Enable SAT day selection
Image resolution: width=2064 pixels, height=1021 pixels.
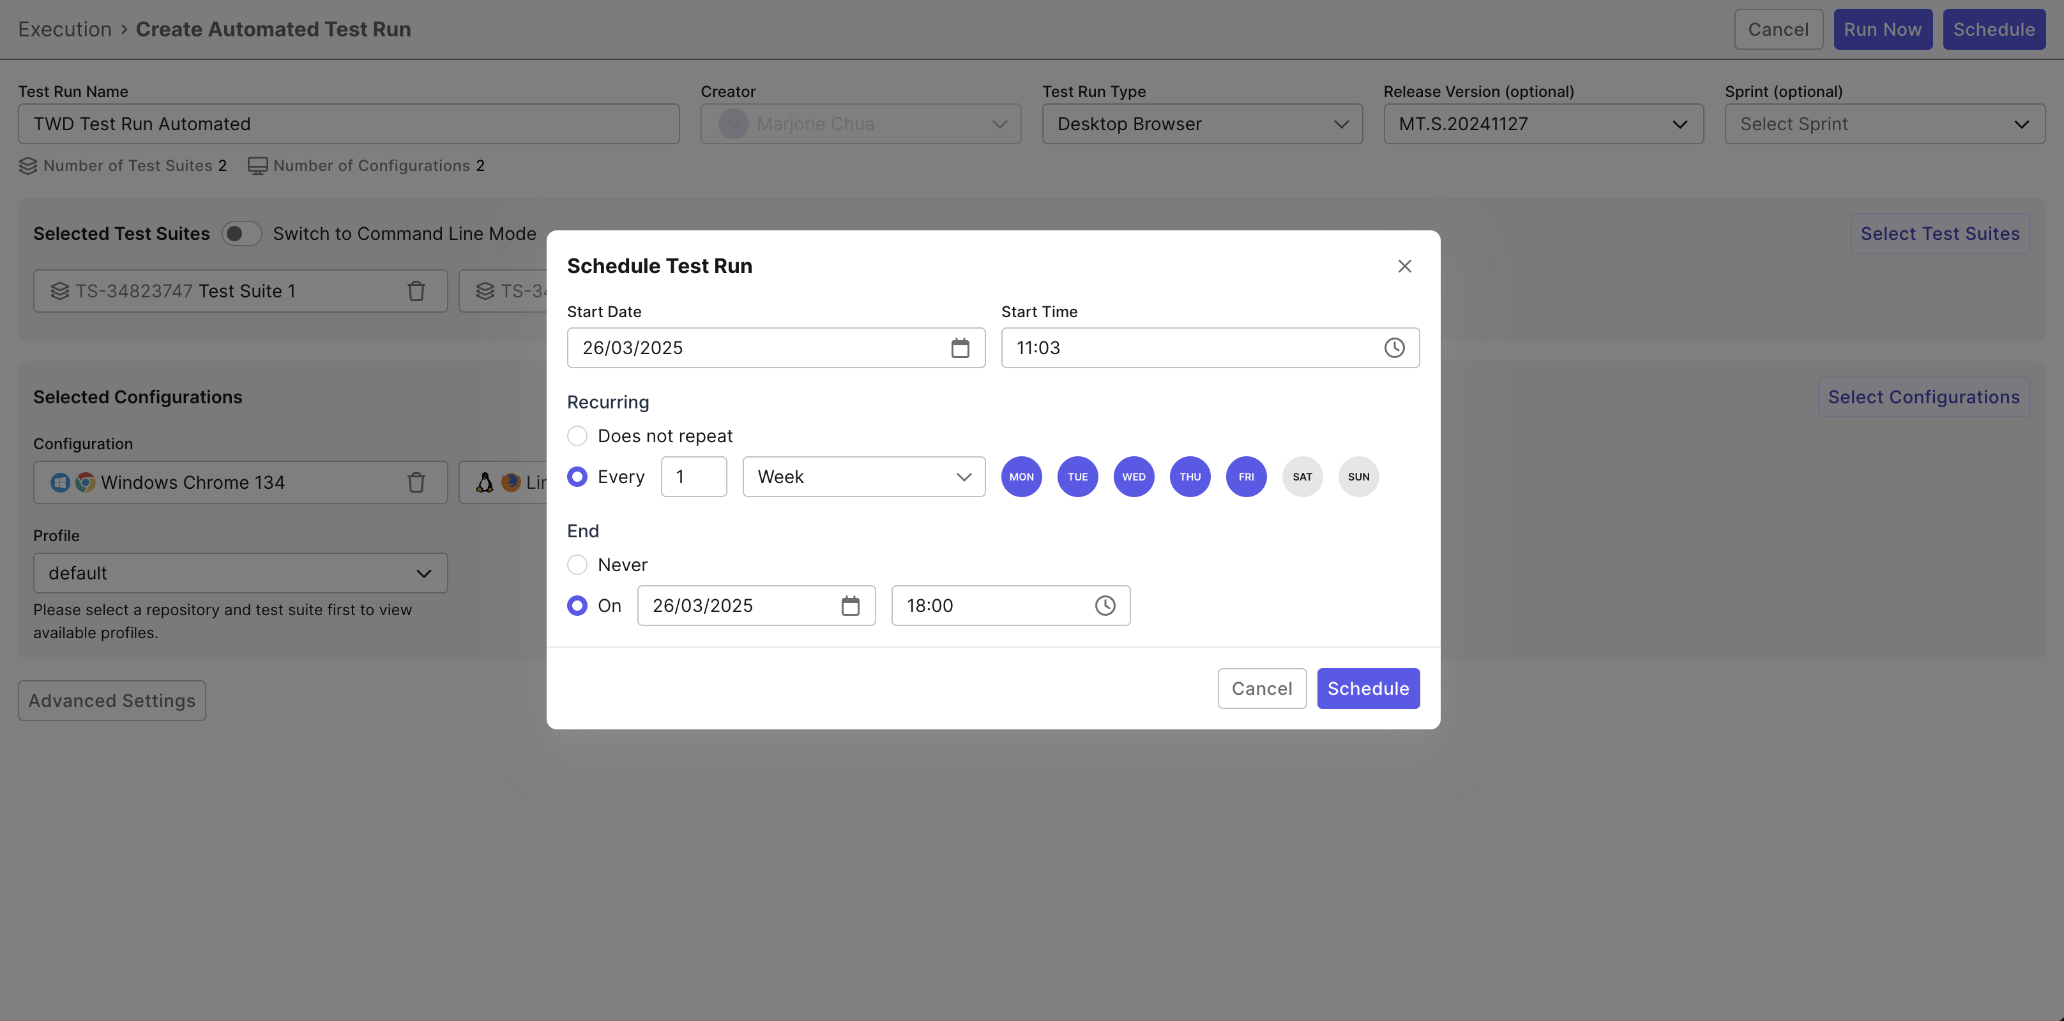(1302, 477)
